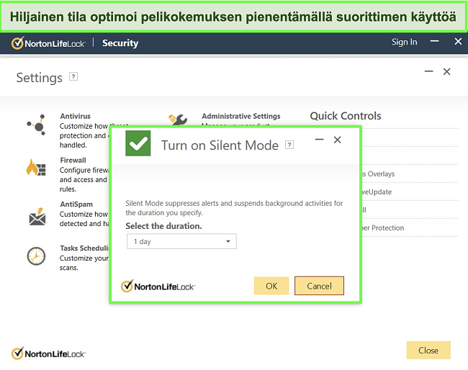Open the duration dropdown showing 1 day

click(x=181, y=241)
